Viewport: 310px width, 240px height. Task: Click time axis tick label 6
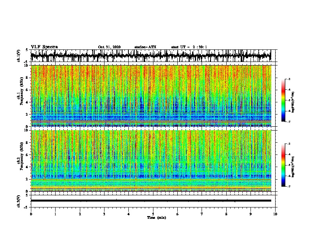178,214
